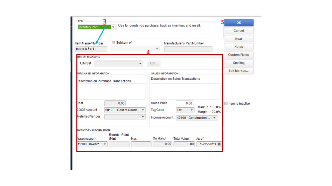Click Next to add another item
Screen dimensions: 332x186
click(x=239, y=39)
